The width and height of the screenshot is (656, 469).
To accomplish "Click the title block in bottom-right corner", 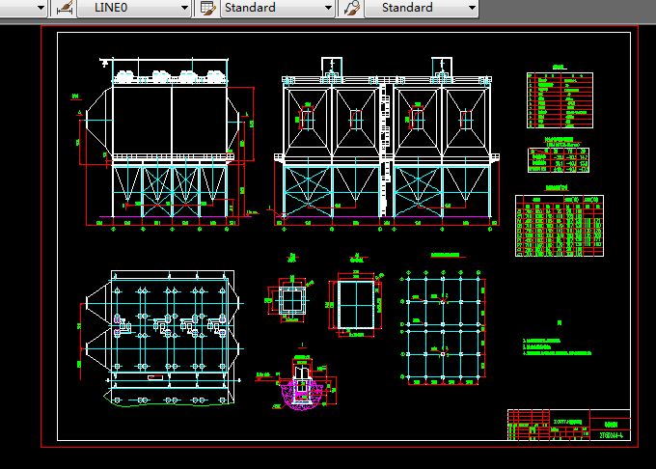I will coord(568,427).
